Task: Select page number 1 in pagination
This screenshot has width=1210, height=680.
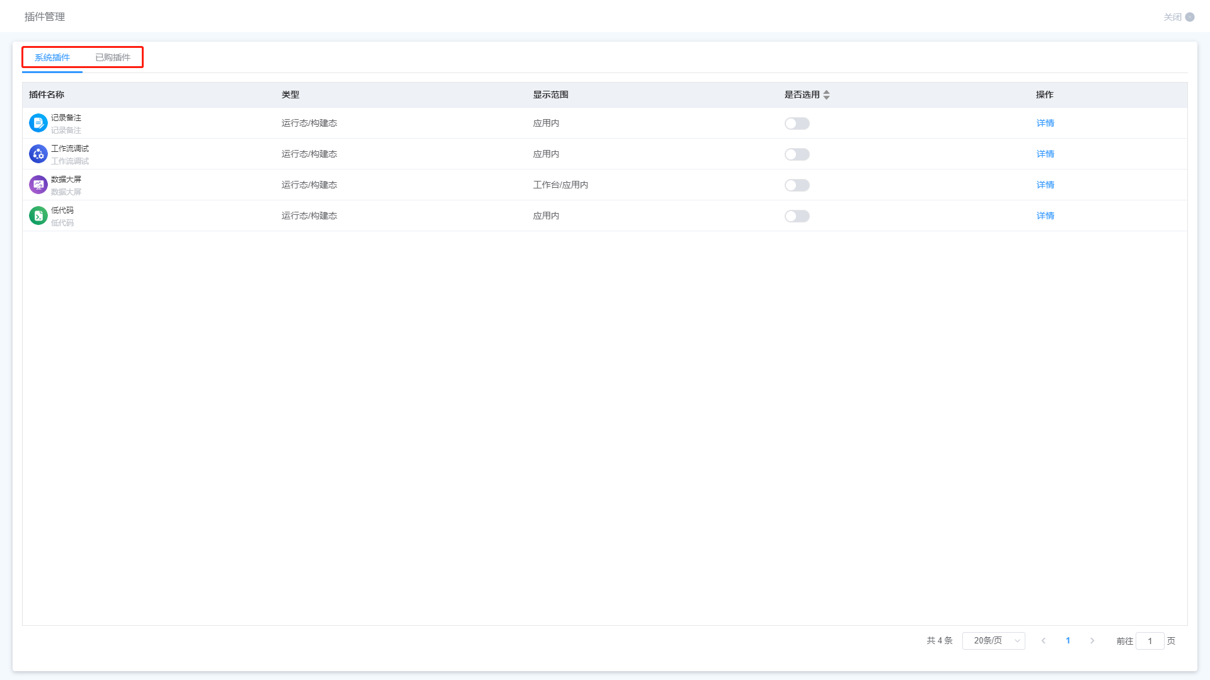Action: click(x=1068, y=641)
